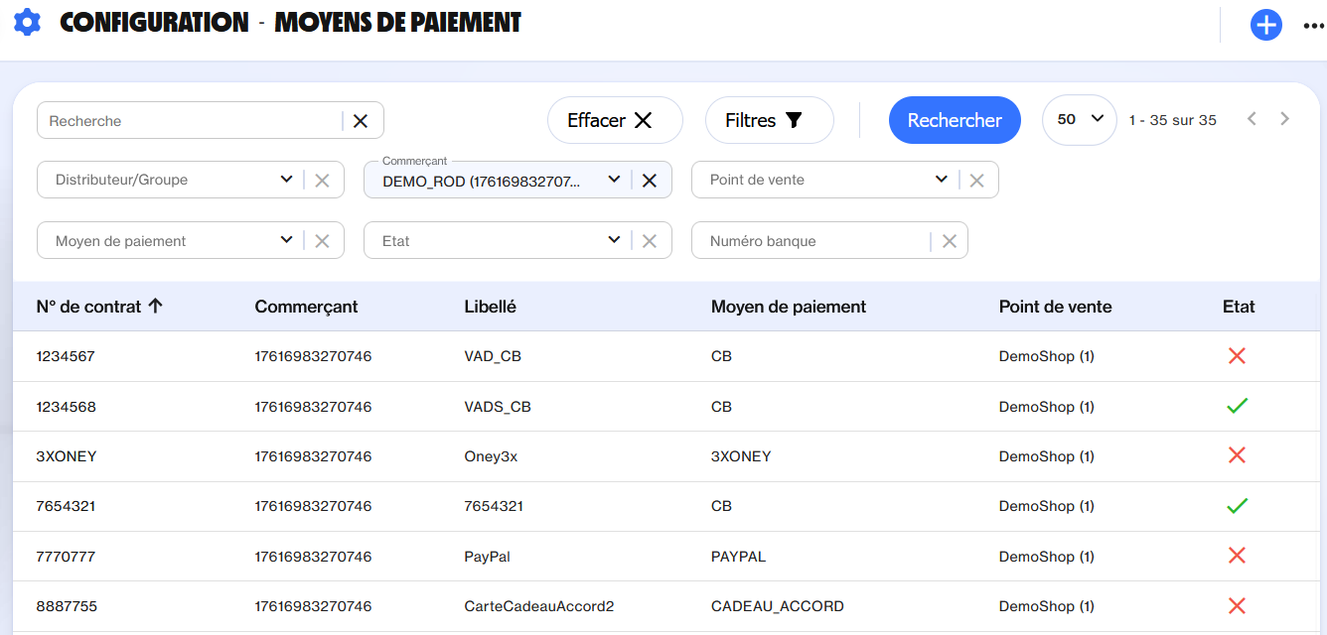Open the three-dots more options menu
The height and width of the screenshot is (635, 1327).
(1313, 26)
